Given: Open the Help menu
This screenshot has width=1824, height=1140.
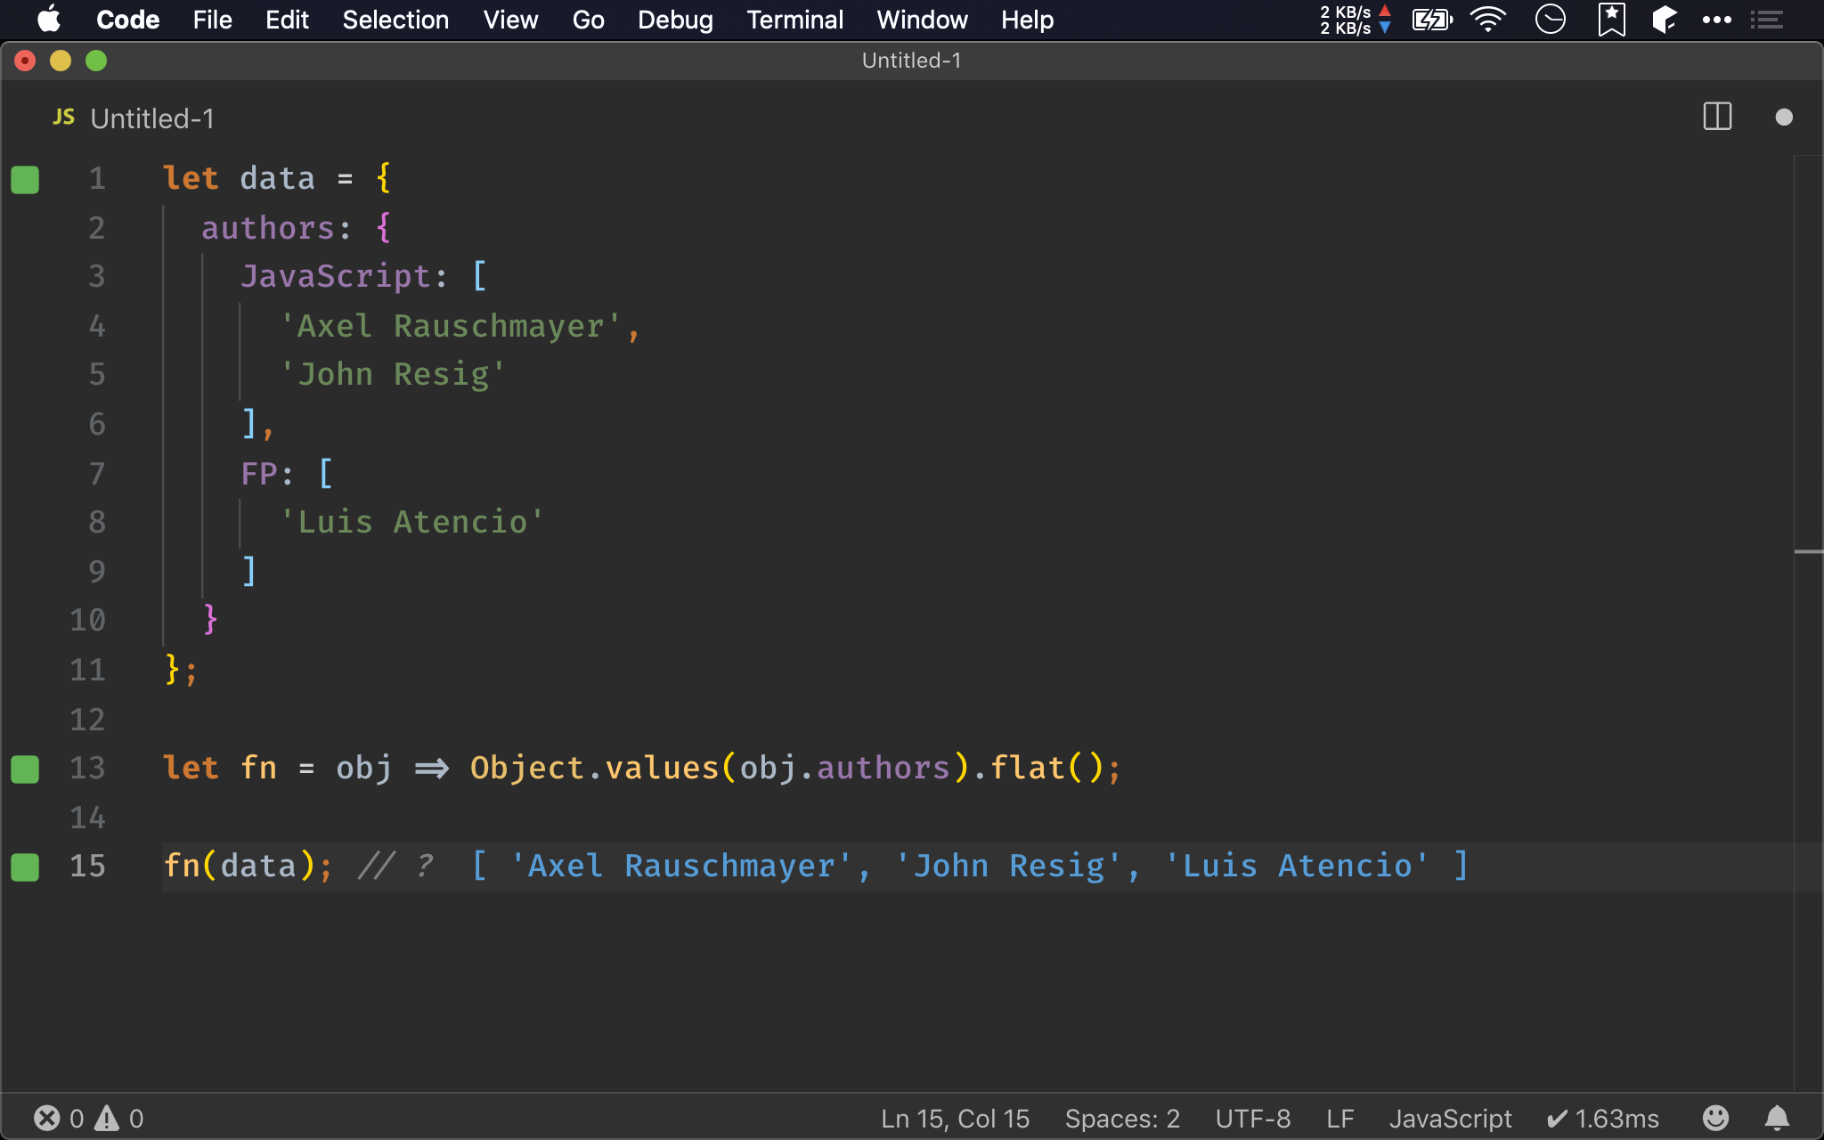Looking at the screenshot, I should click(x=1027, y=20).
